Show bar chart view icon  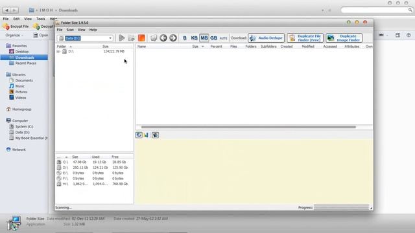146,135
